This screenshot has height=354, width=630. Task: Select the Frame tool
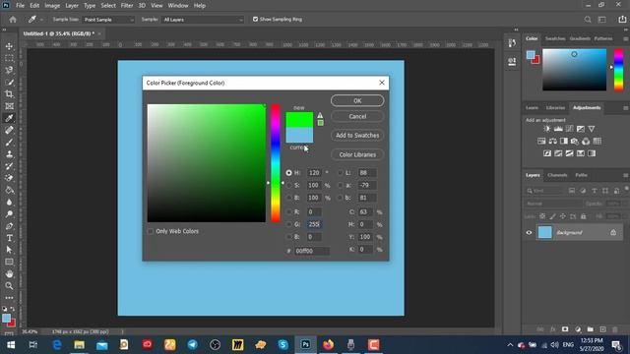pos(9,106)
